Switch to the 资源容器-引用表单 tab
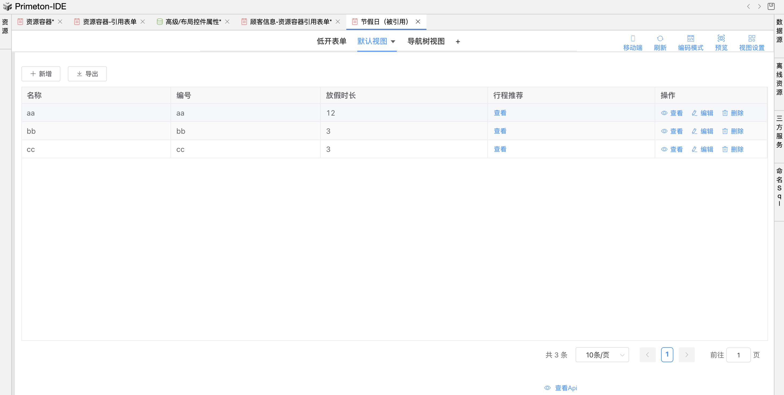 pyautogui.click(x=109, y=22)
